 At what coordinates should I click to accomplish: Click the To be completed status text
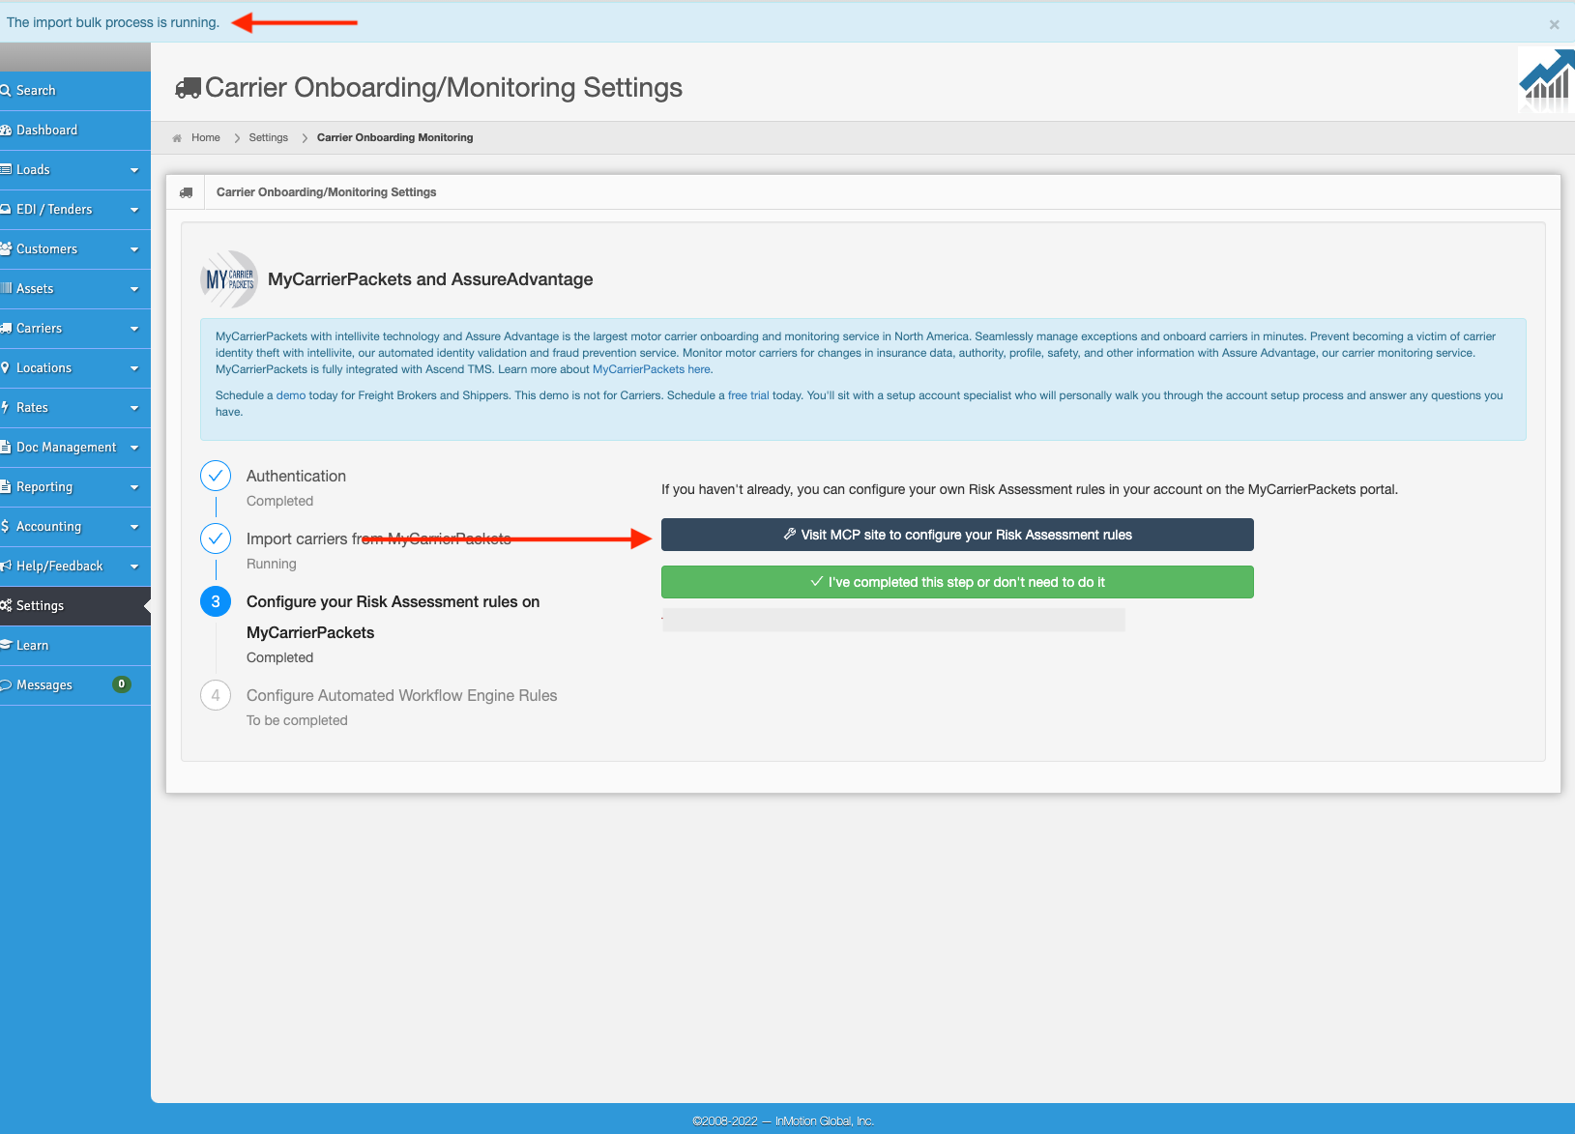(x=297, y=720)
